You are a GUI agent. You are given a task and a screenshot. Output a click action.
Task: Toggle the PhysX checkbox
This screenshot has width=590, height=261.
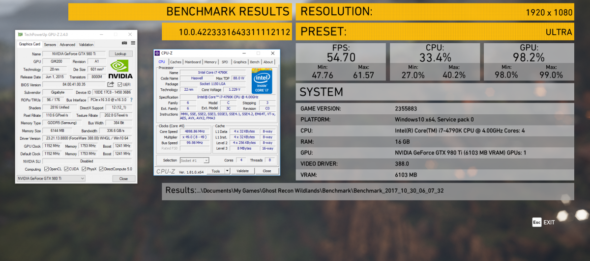pos(84,169)
